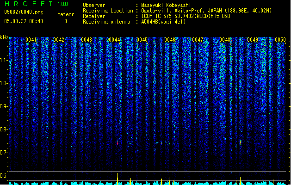This screenshot has height=185, width=291.
Task: Click the 0050 time marker
Action: [280, 40]
